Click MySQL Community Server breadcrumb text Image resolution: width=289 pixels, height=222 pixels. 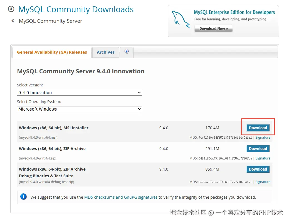[51, 21]
